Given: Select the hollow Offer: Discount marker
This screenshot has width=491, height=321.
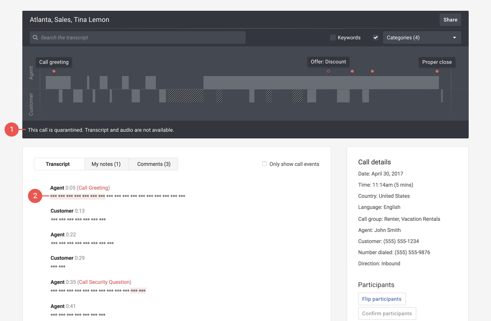Looking at the screenshot, I should [x=328, y=71].
